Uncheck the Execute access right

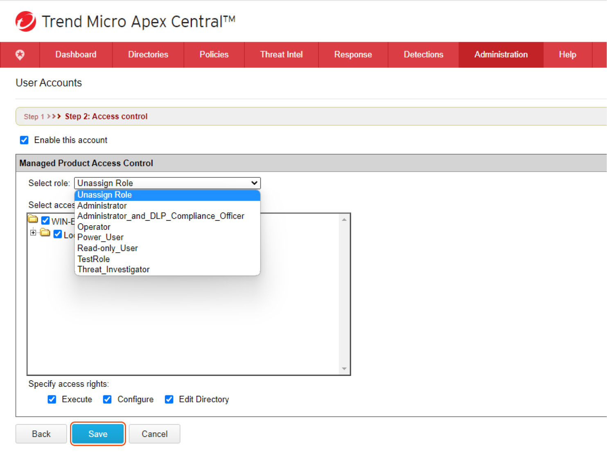point(52,399)
